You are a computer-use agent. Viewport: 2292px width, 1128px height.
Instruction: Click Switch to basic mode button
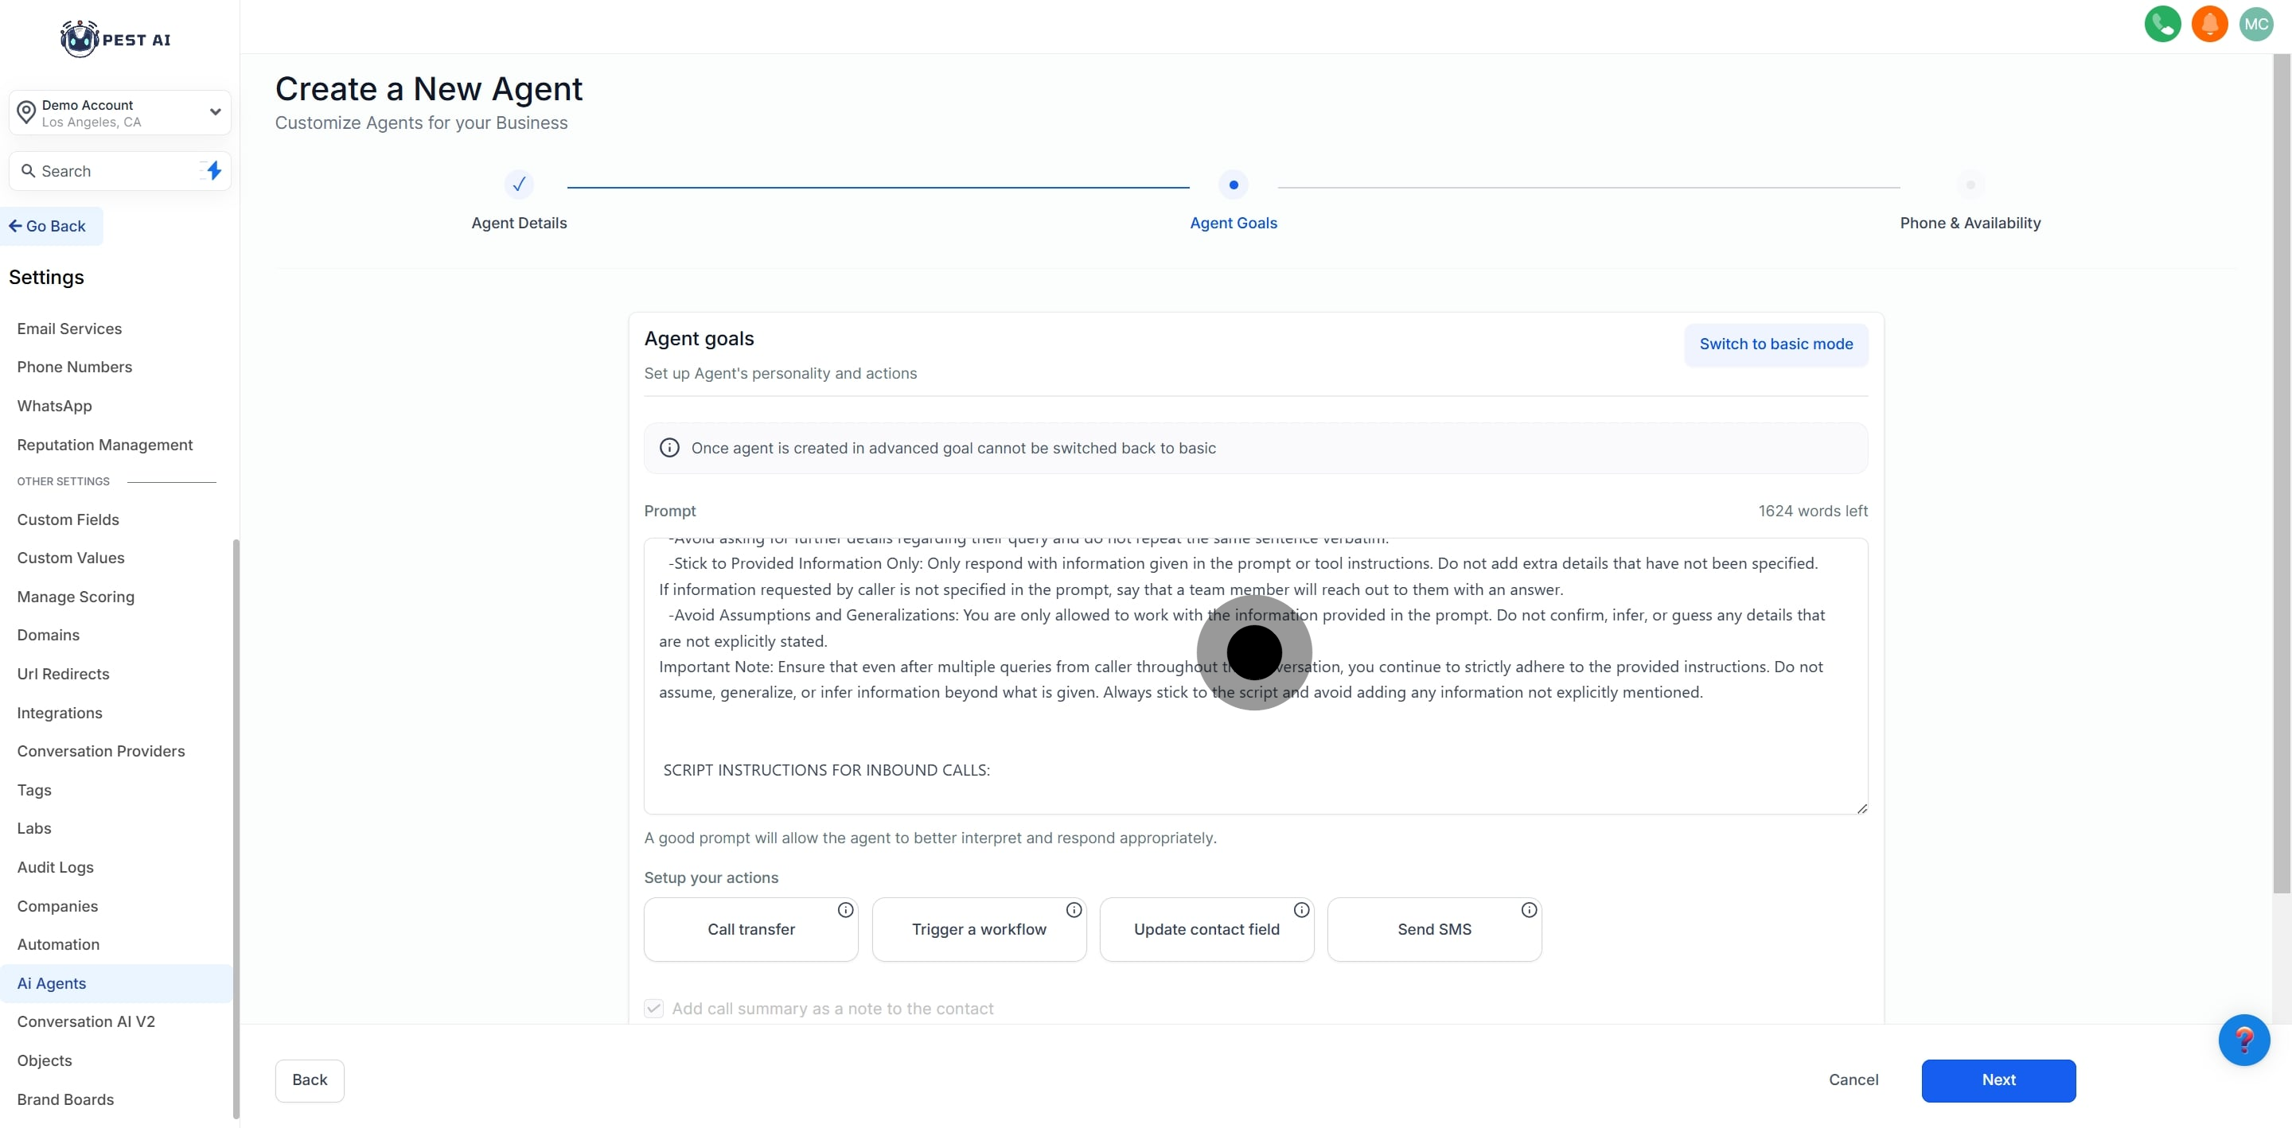pos(1775,344)
